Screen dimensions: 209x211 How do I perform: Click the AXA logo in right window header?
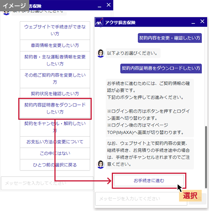pyautogui.click(x=99, y=22)
